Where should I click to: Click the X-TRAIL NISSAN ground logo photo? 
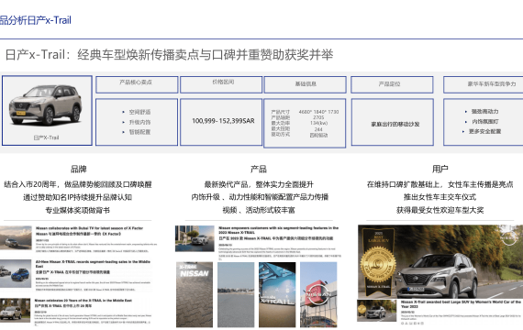coord(195,294)
